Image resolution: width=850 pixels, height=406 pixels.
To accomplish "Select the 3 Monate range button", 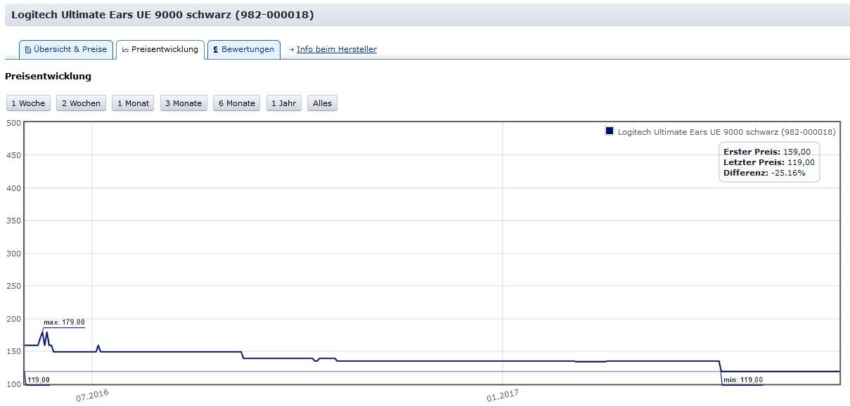I will pyautogui.click(x=183, y=103).
